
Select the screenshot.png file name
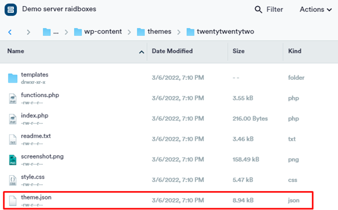(x=42, y=156)
